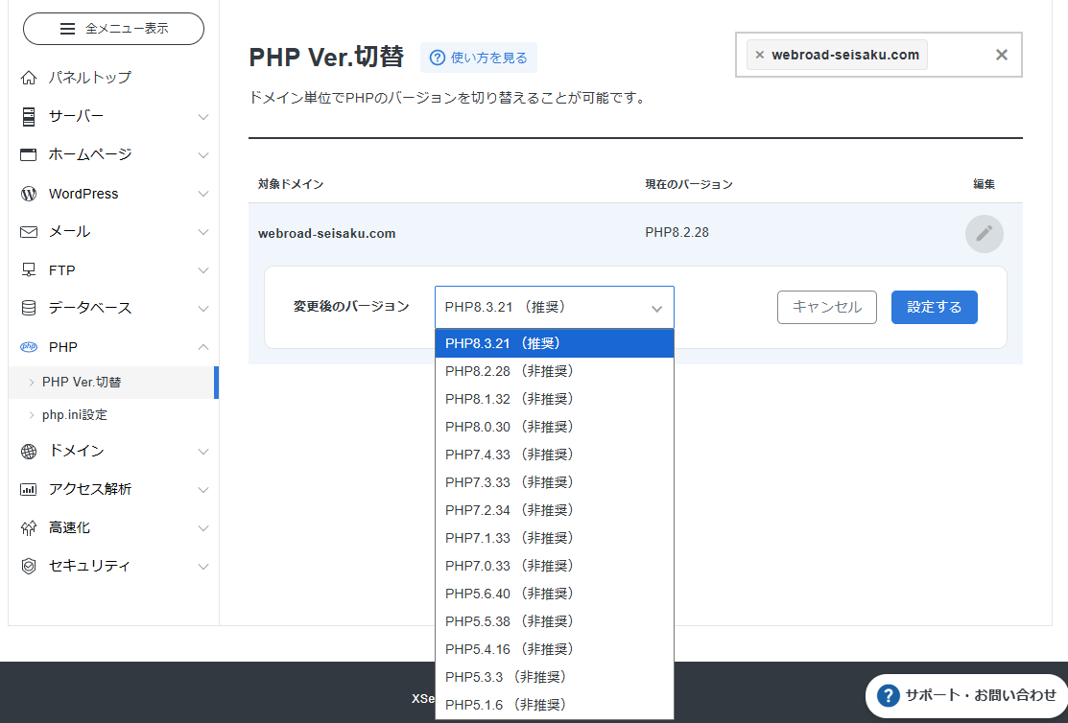Click the question mark icon in 使い方を見る

[x=438, y=58]
